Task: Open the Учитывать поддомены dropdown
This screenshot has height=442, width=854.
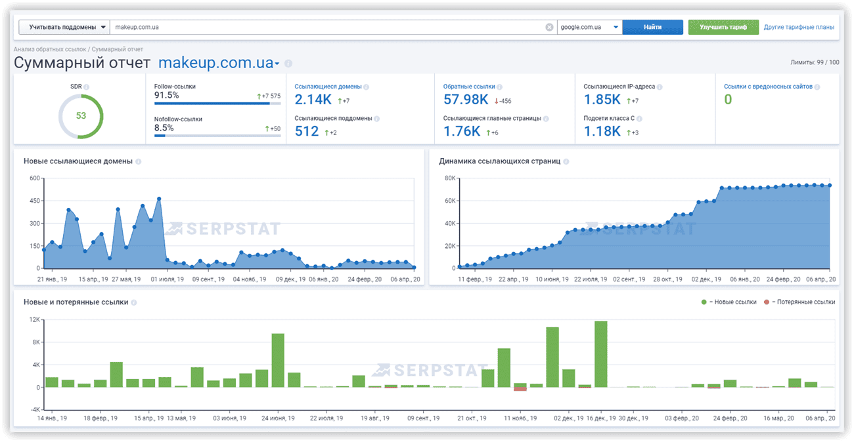Action: [x=63, y=28]
